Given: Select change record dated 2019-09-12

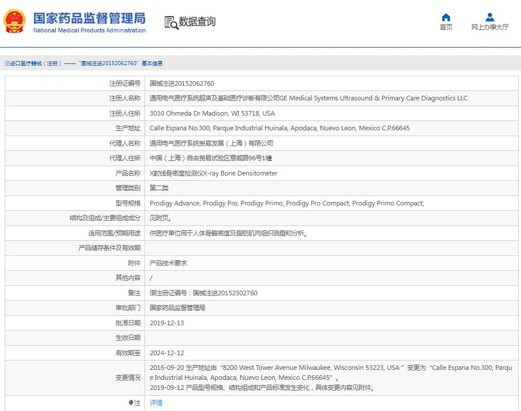Looking at the screenshot, I should click(263, 388).
